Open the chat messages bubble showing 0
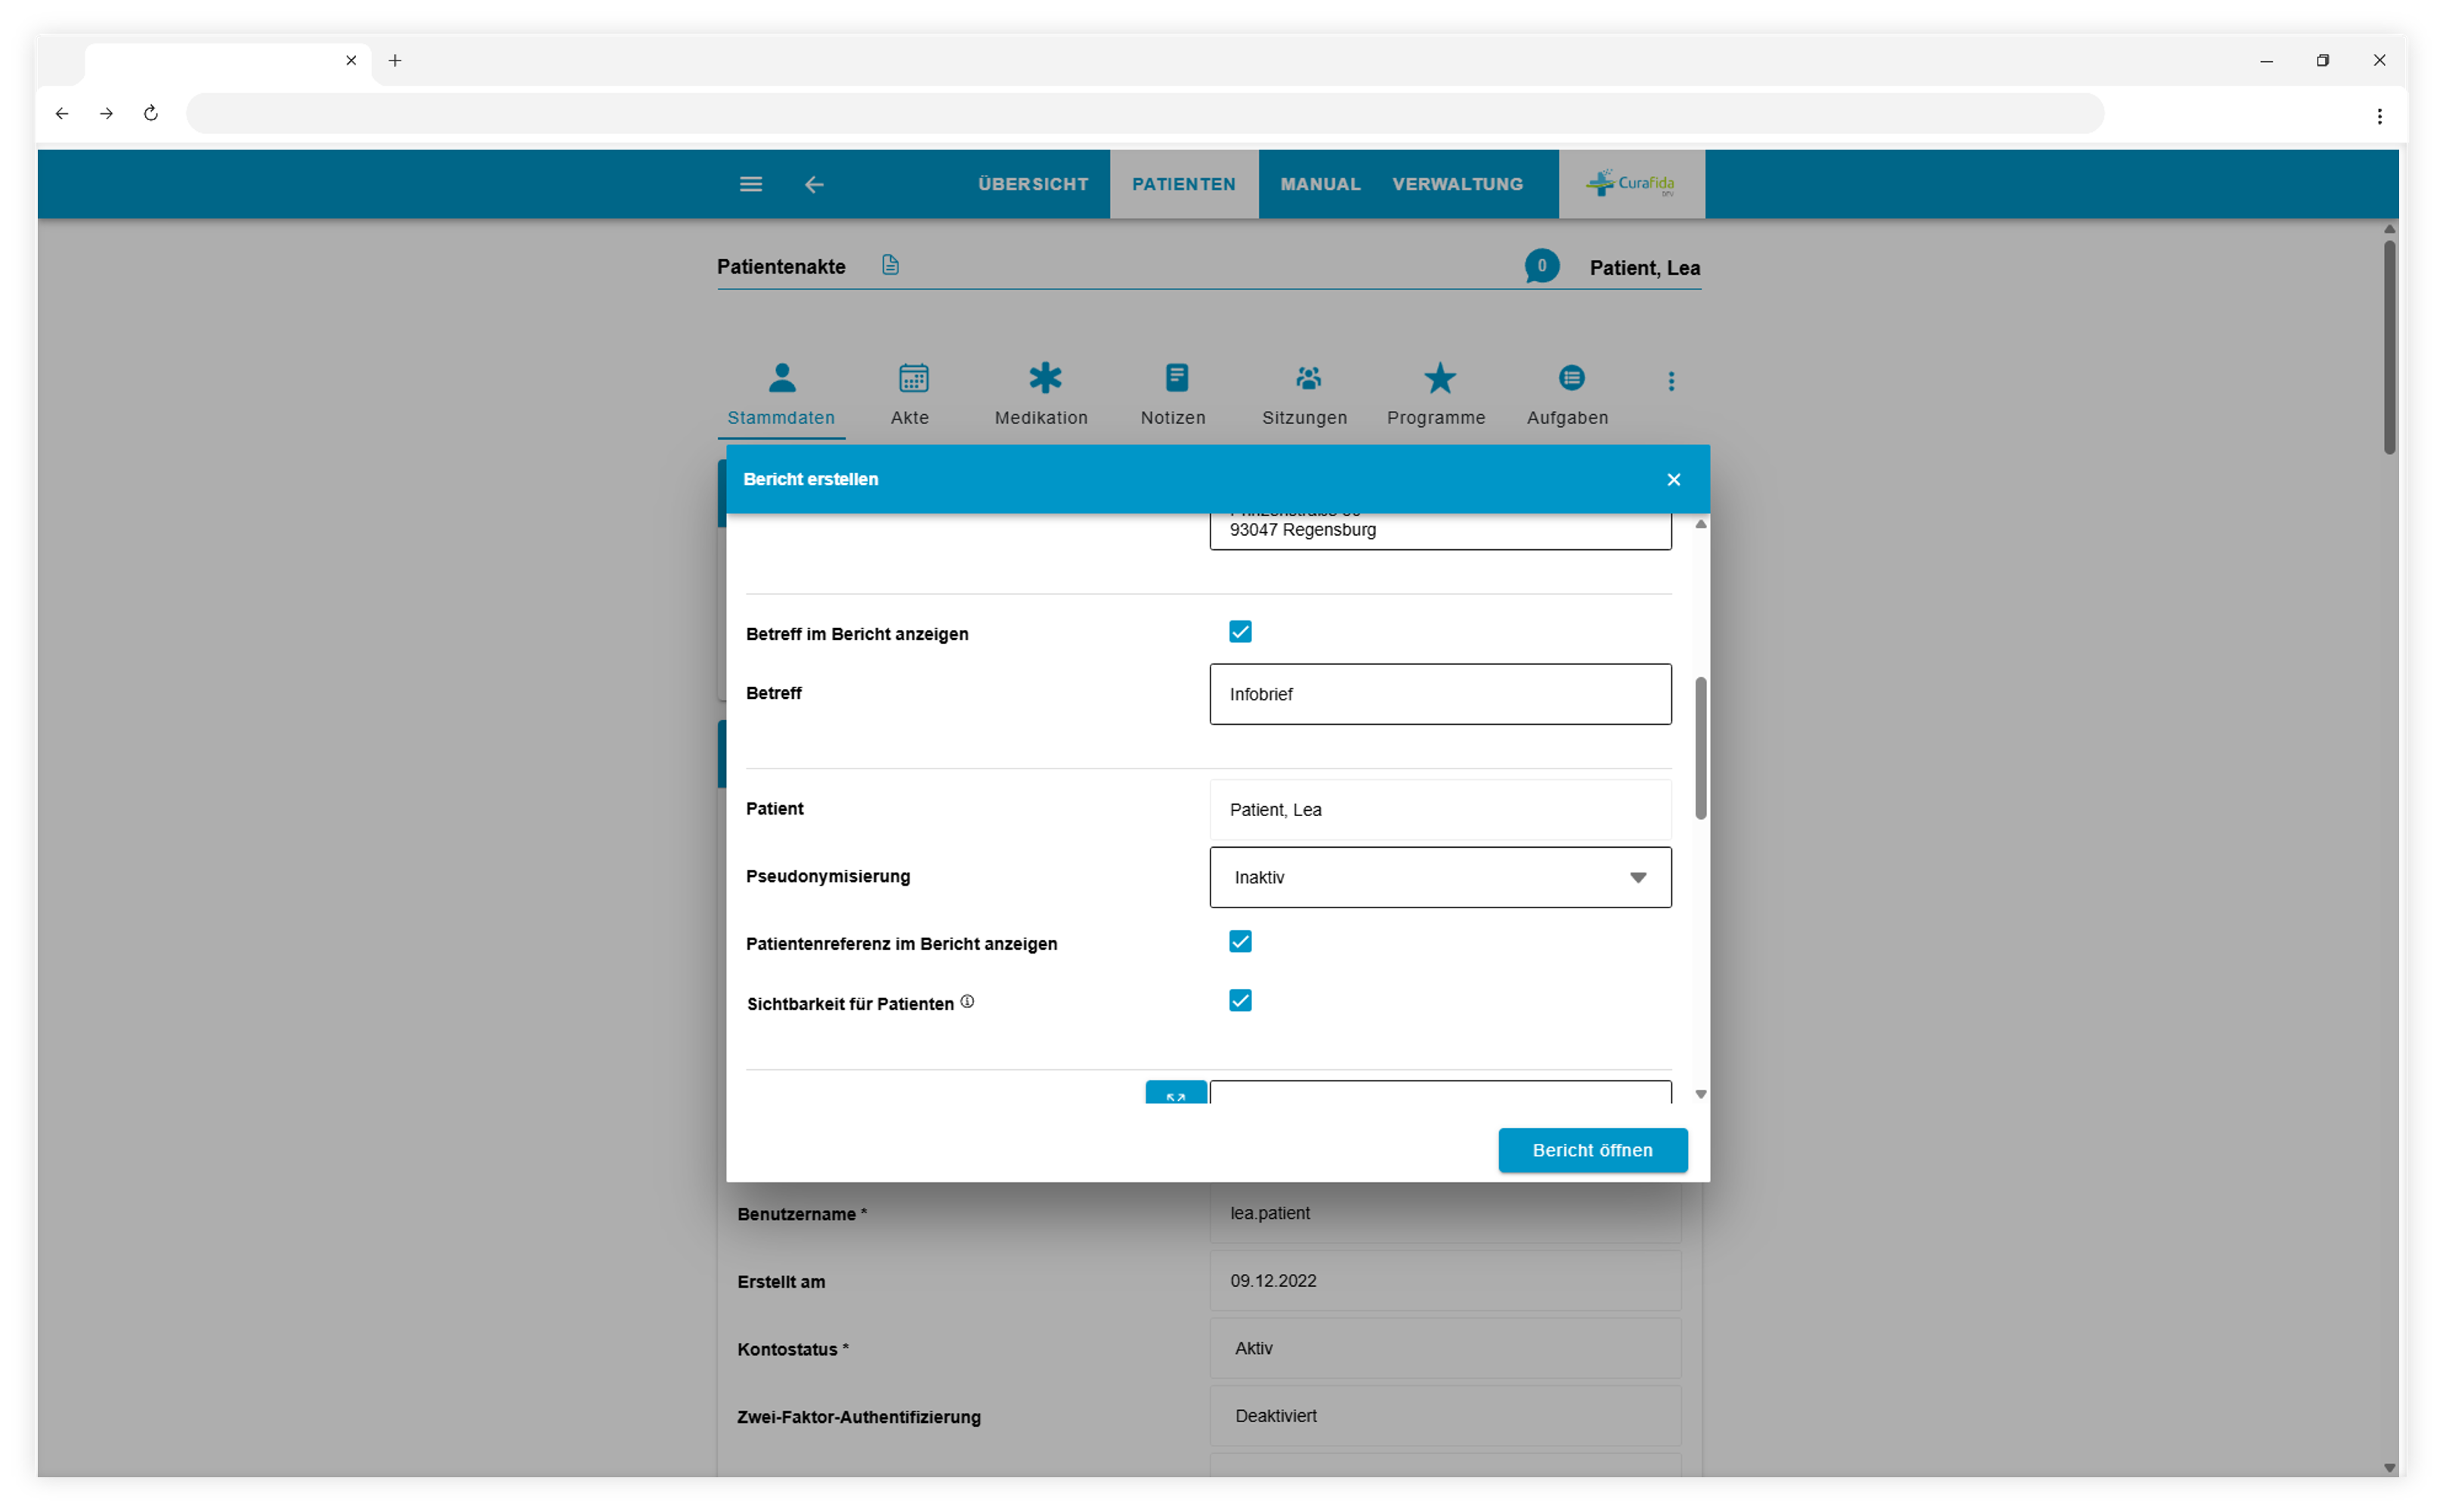The image size is (2443, 1512). click(1541, 266)
